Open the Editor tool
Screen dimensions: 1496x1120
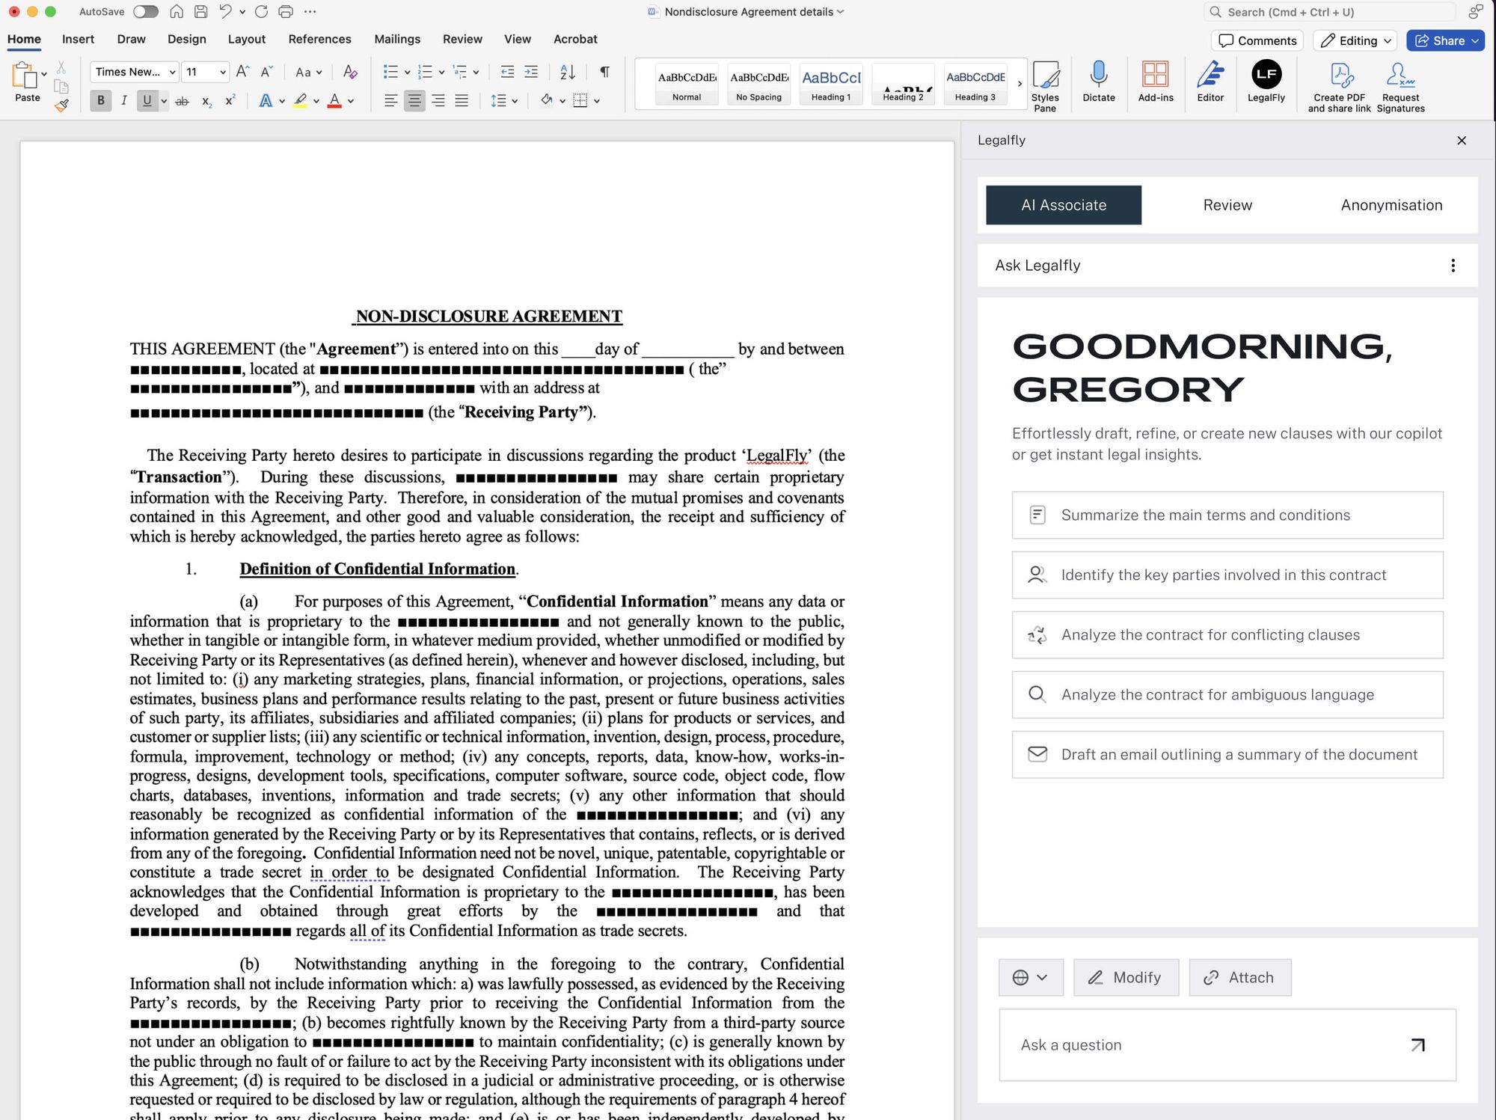(x=1210, y=75)
